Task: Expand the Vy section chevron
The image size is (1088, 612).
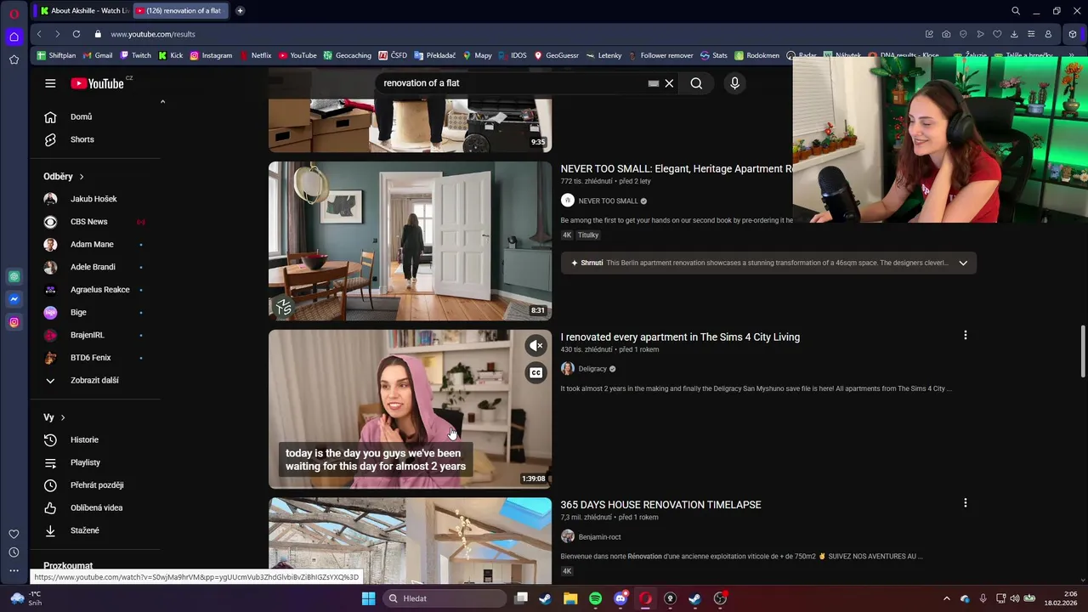Action: coord(62,417)
